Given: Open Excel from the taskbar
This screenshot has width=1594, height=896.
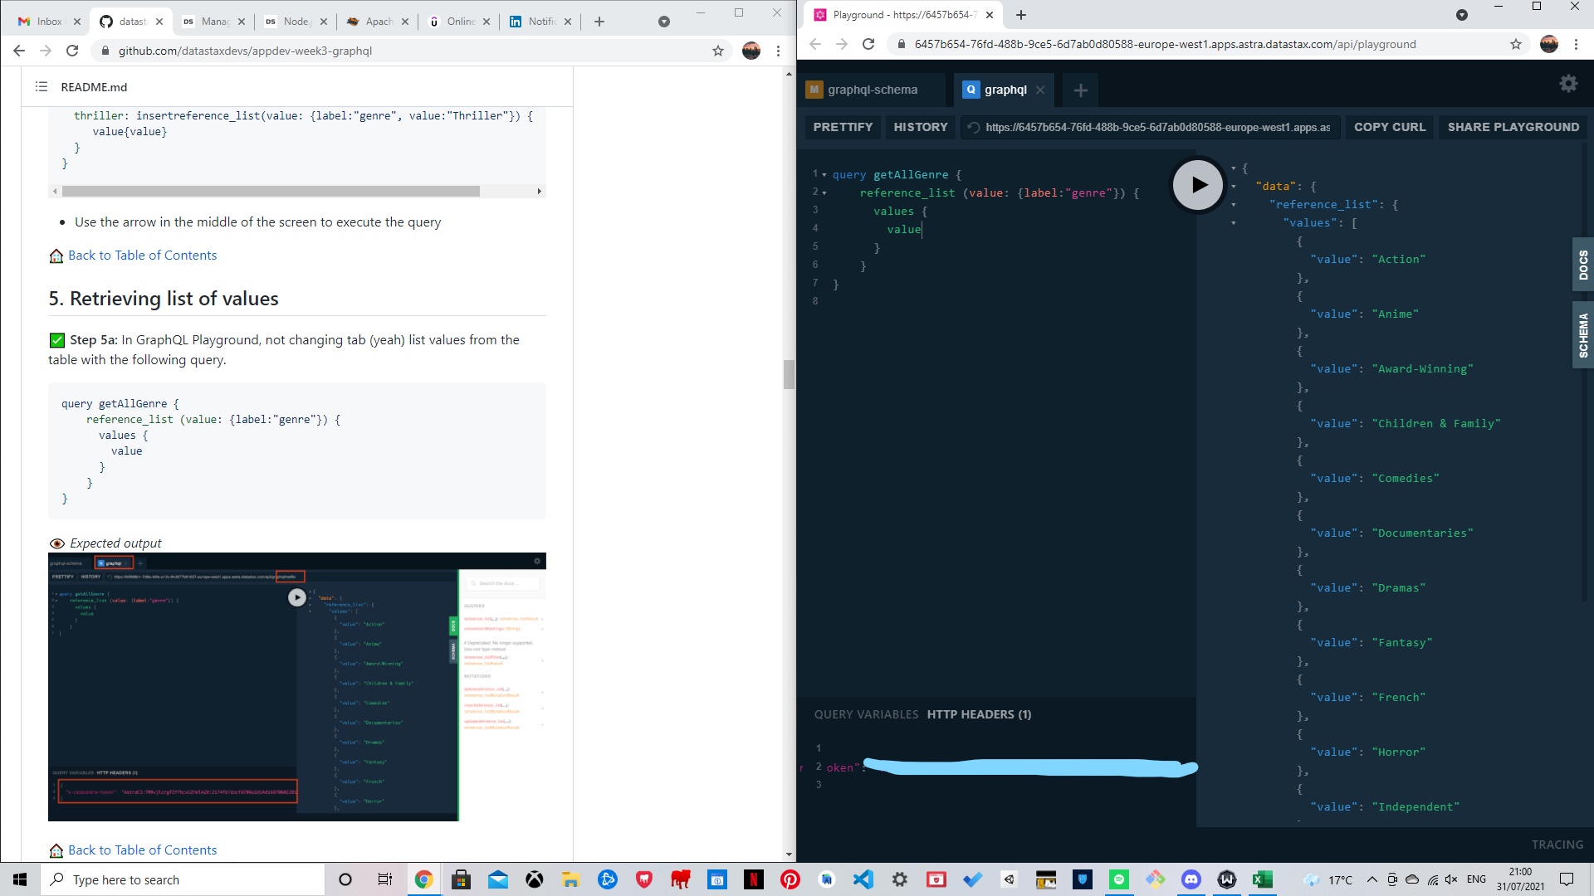Looking at the screenshot, I should [1263, 879].
